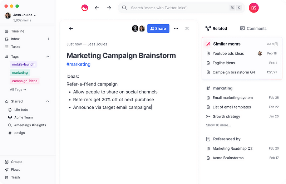This screenshot has height=184, width=286.
Task: Click the blue Share button
Action: coord(158,29)
